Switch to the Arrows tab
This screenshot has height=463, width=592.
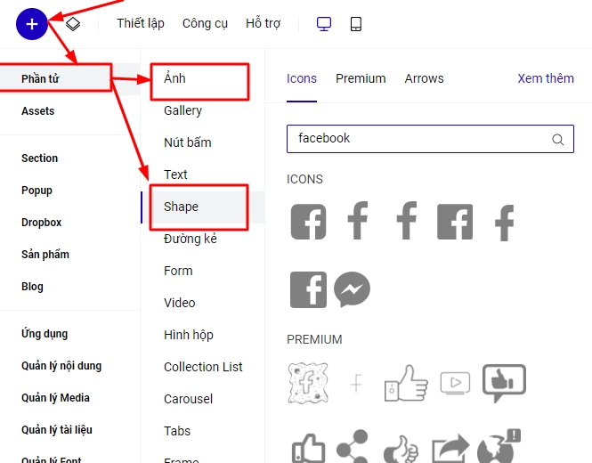424,78
